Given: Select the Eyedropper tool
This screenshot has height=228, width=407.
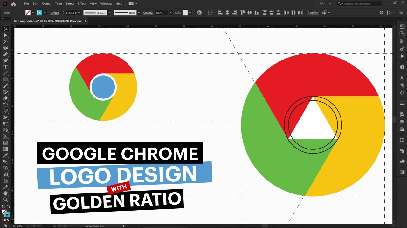Looking at the screenshot, I should 5,155.
